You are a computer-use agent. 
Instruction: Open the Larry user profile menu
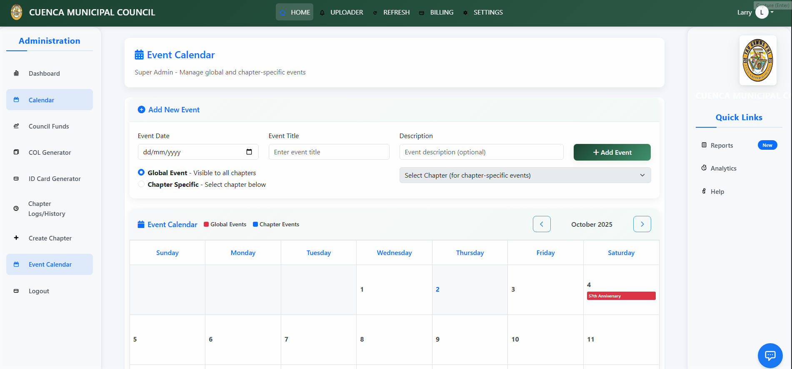coord(762,12)
